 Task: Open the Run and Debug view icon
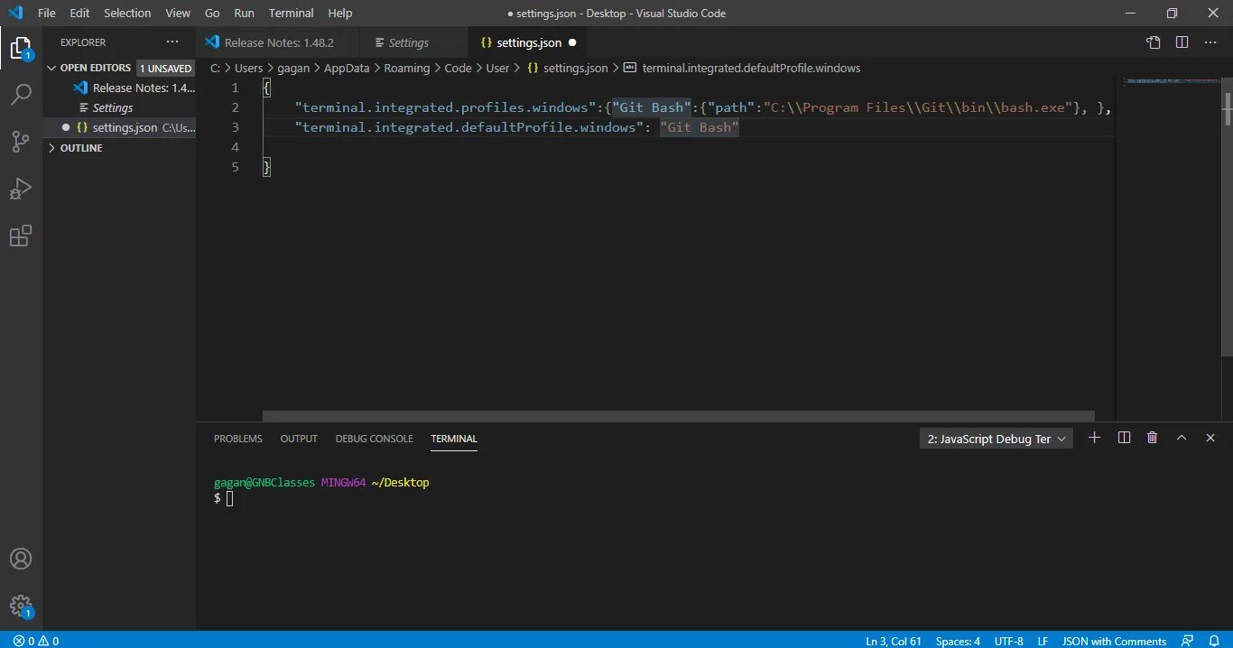click(x=21, y=189)
